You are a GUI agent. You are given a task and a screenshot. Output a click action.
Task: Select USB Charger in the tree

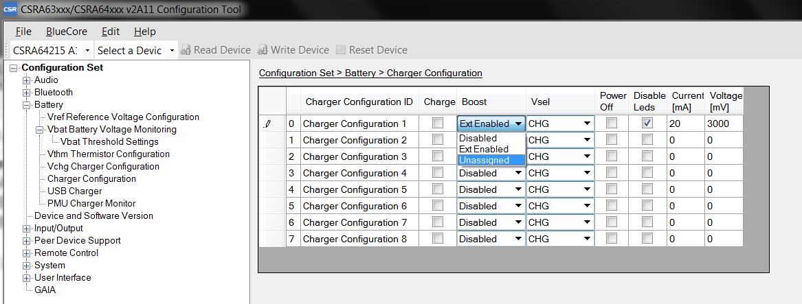[x=74, y=191]
